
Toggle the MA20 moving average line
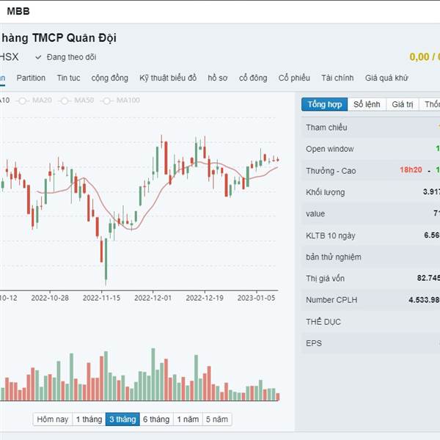[34, 100]
